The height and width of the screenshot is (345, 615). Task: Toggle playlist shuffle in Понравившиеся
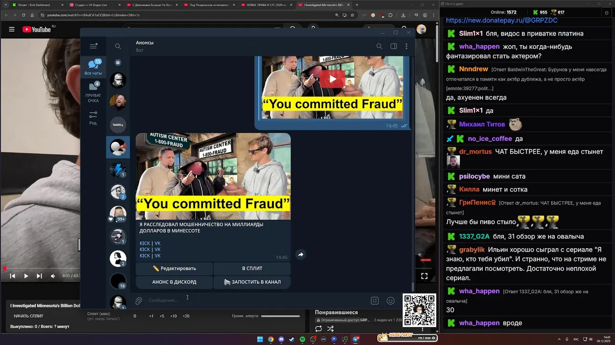click(x=331, y=329)
